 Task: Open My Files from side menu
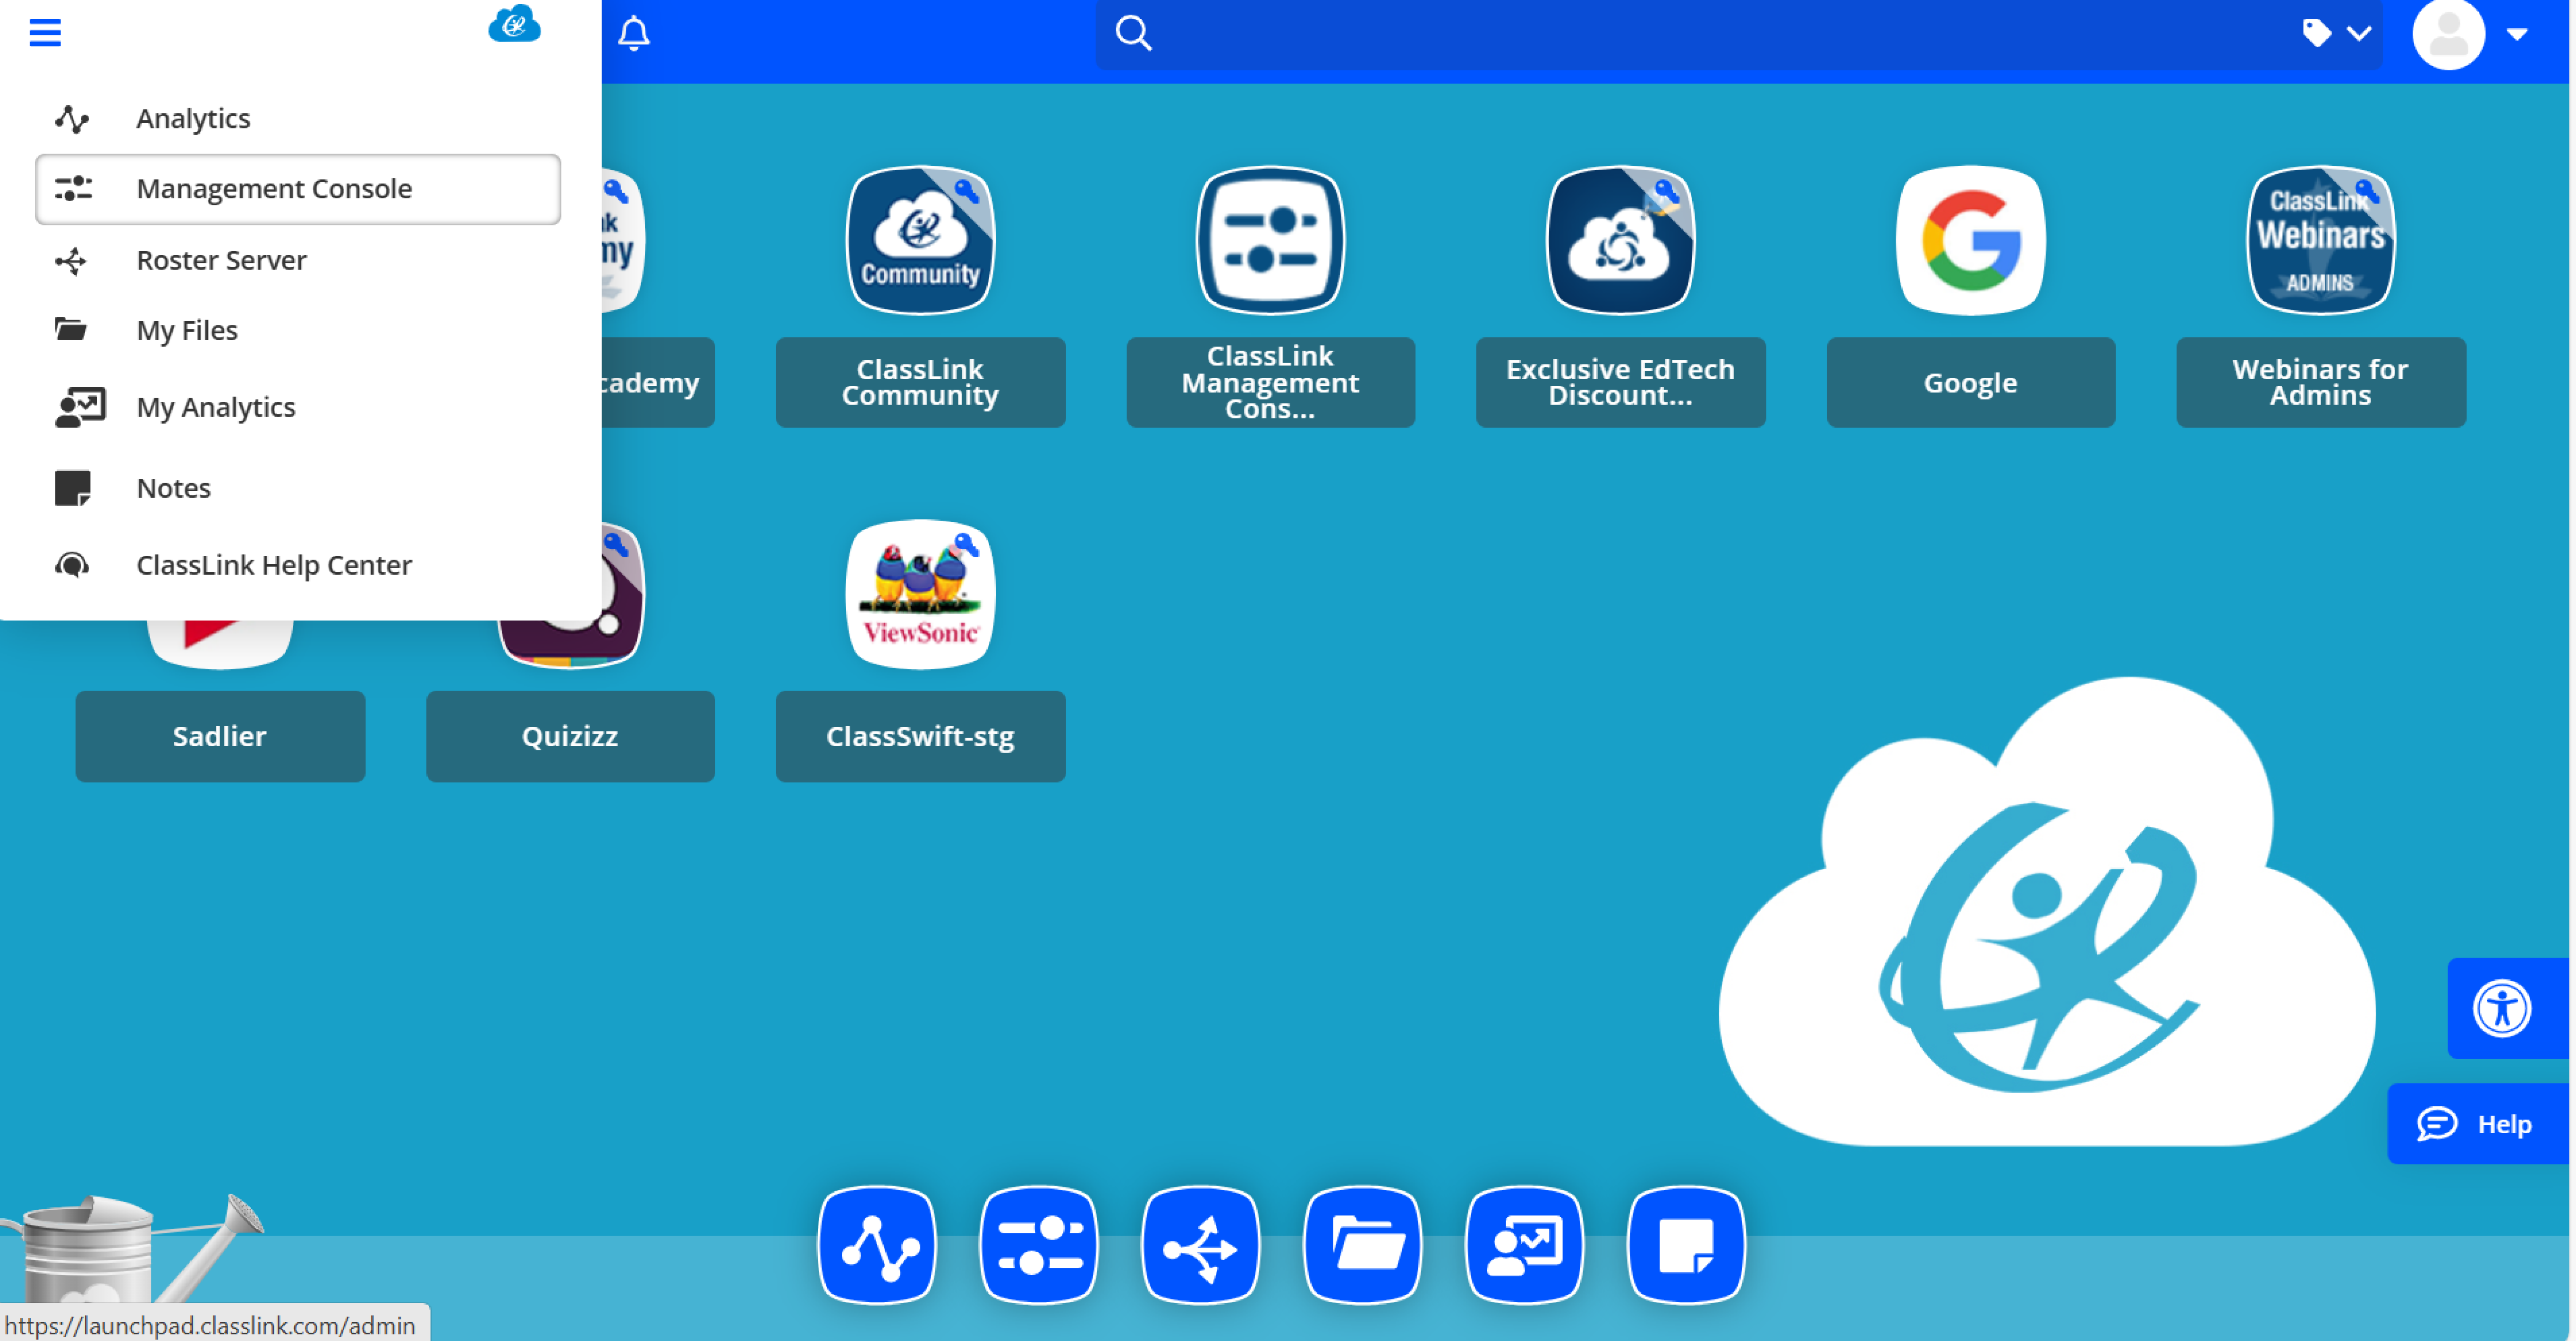point(187,330)
